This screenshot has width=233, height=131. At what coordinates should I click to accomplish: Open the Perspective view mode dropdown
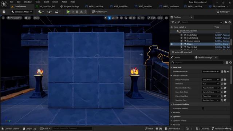point(15,18)
